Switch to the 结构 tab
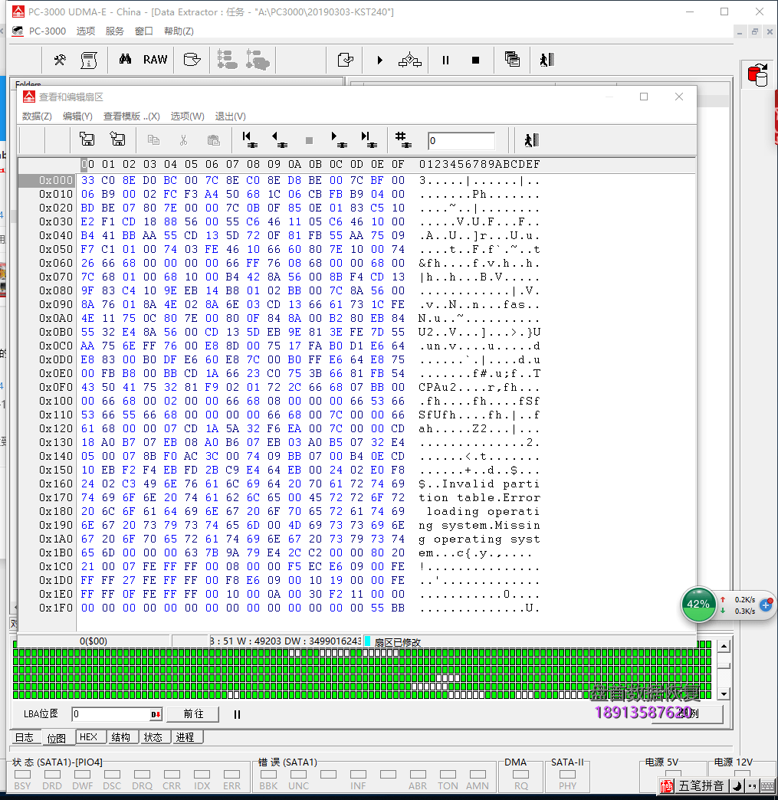This screenshot has width=778, height=800. [x=121, y=736]
